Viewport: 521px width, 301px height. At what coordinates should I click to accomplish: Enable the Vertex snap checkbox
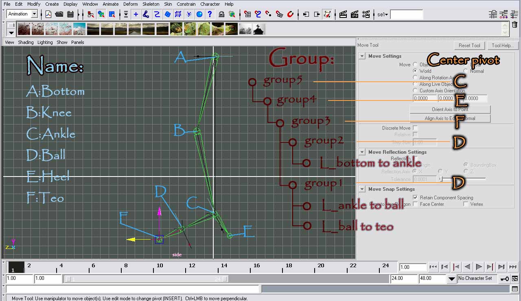click(465, 204)
